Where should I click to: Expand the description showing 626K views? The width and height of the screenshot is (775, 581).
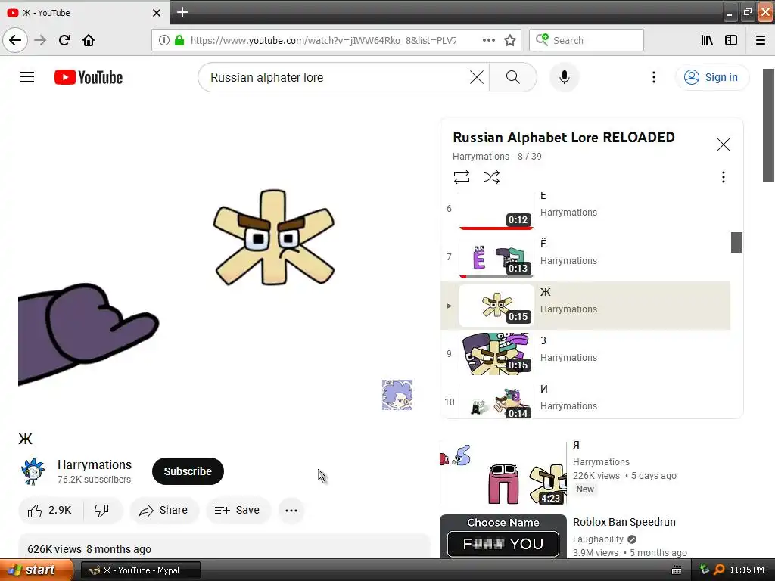(224, 546)
